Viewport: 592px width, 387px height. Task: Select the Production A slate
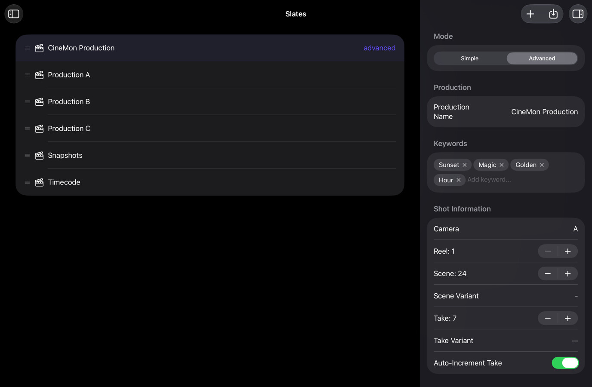pyautogui.click(x=210, y=75)
